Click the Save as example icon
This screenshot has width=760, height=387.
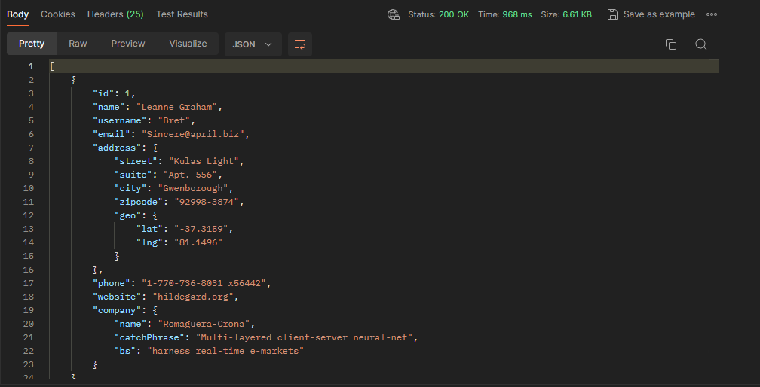613,14
